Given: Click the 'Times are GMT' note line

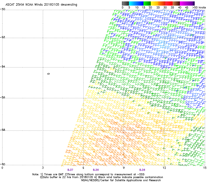Looking at the screenshot, I should coord(88,174).
